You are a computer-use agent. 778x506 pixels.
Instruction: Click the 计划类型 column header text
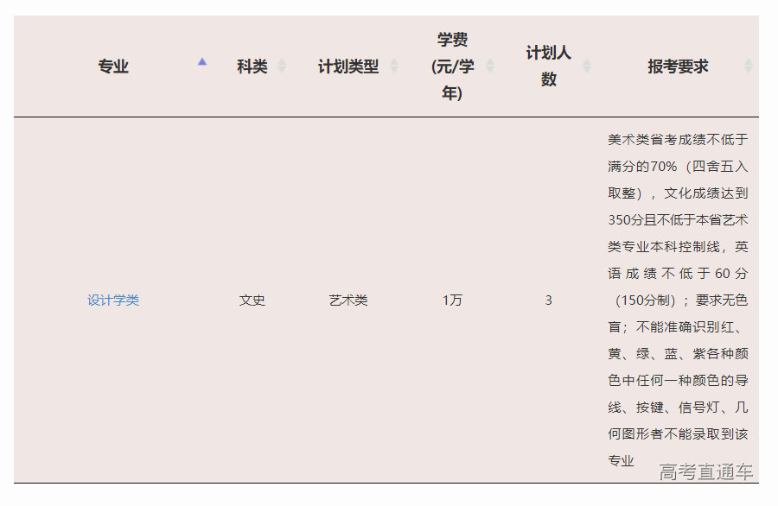click(348, 66)
